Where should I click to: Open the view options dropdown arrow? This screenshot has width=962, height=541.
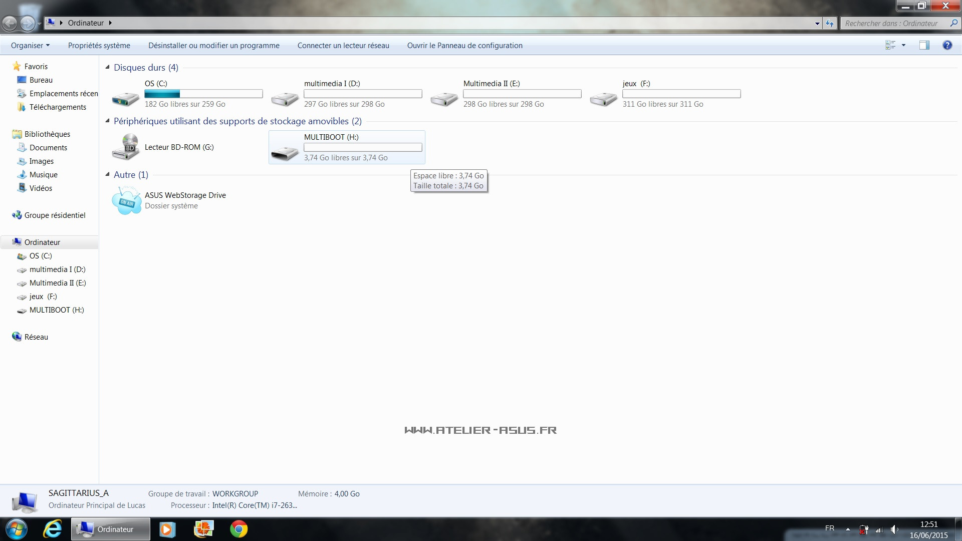tap(903, 46)
